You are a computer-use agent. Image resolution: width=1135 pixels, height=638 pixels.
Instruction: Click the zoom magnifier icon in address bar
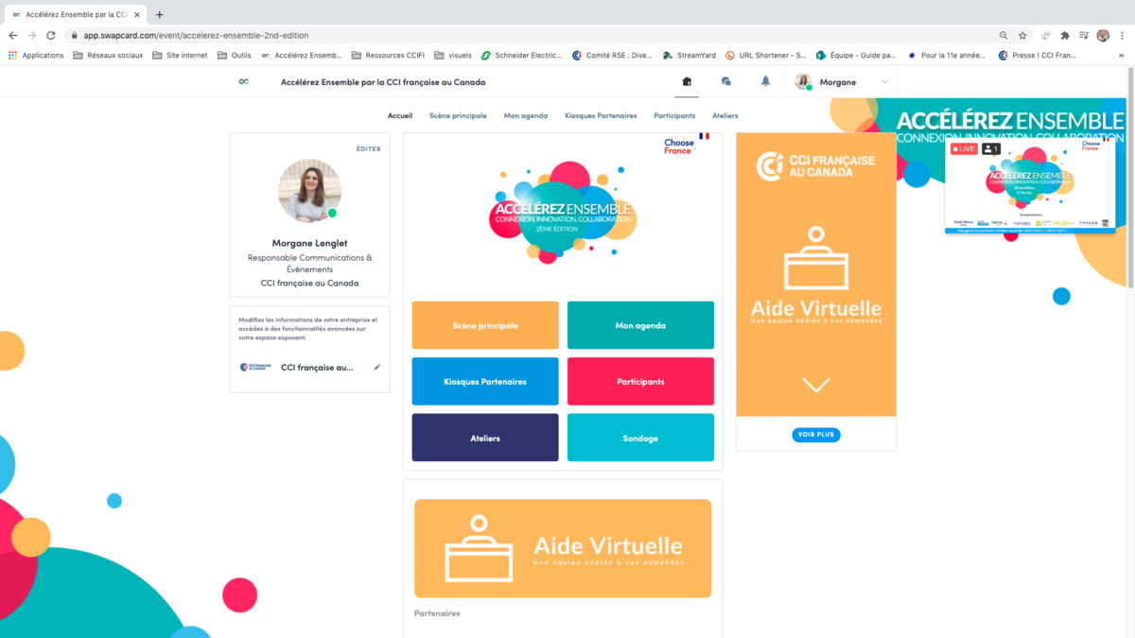tap(1004, 36)
